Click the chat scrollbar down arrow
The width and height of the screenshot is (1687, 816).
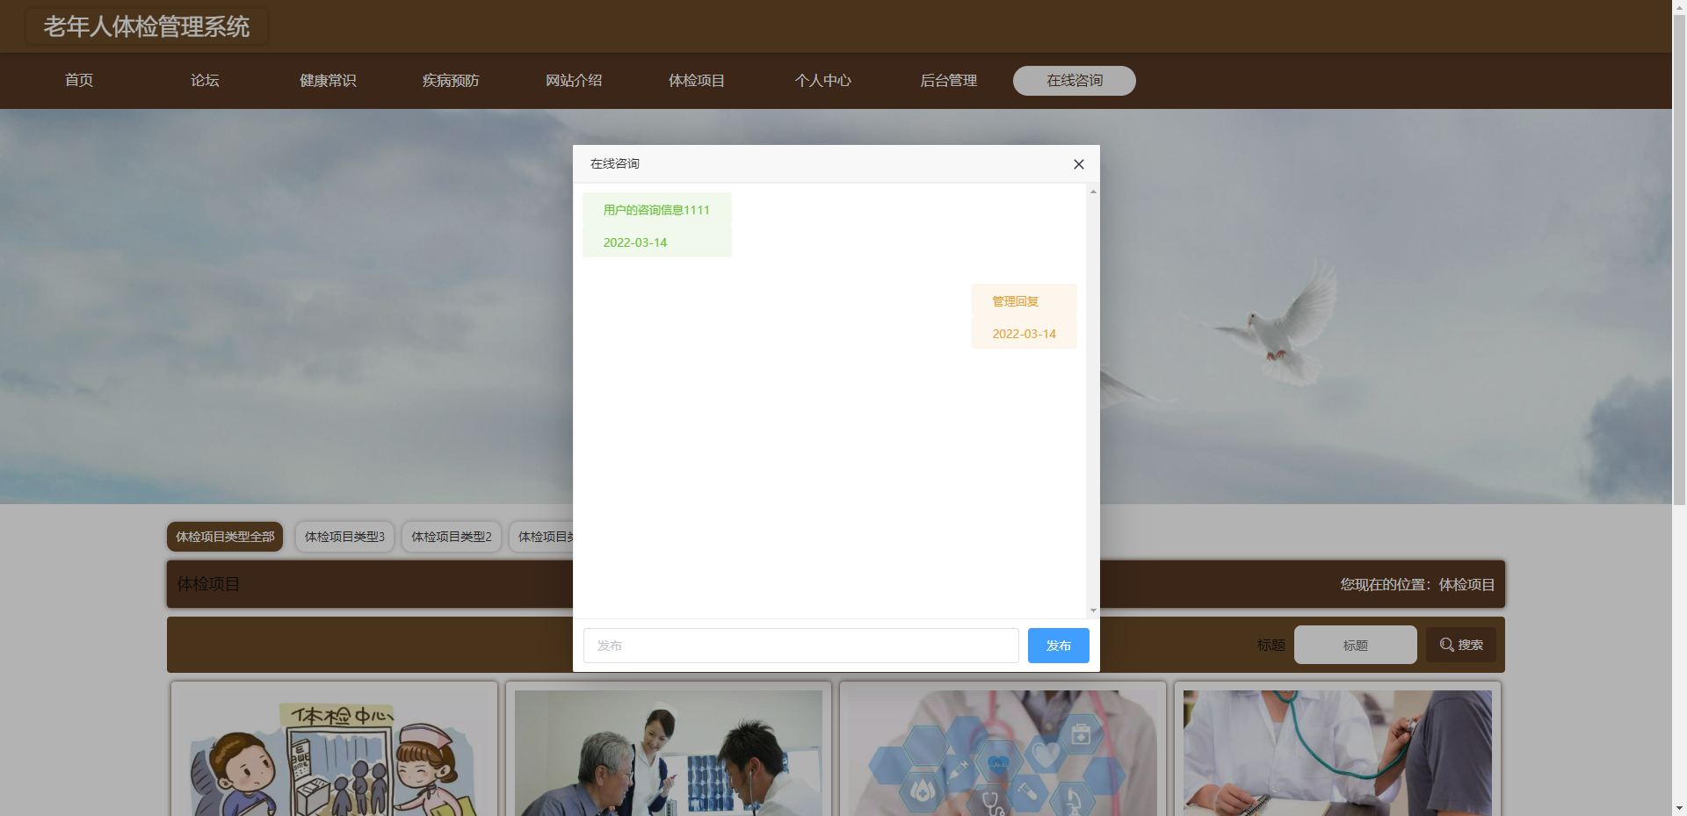pos(1093,610)
